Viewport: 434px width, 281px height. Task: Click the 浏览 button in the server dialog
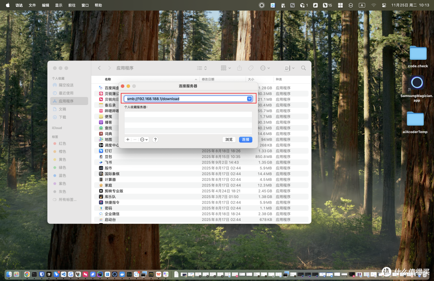tap(229, 139)
